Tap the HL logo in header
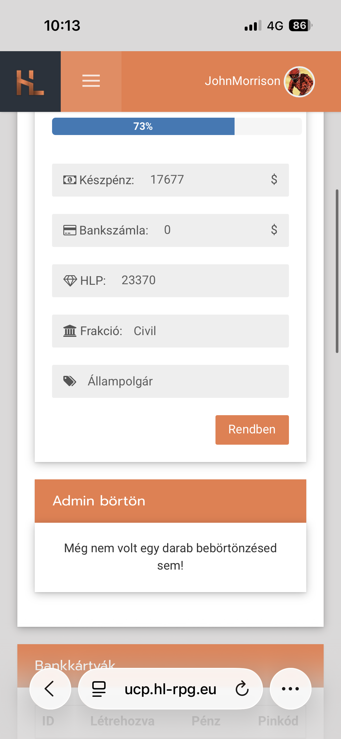 30,82
